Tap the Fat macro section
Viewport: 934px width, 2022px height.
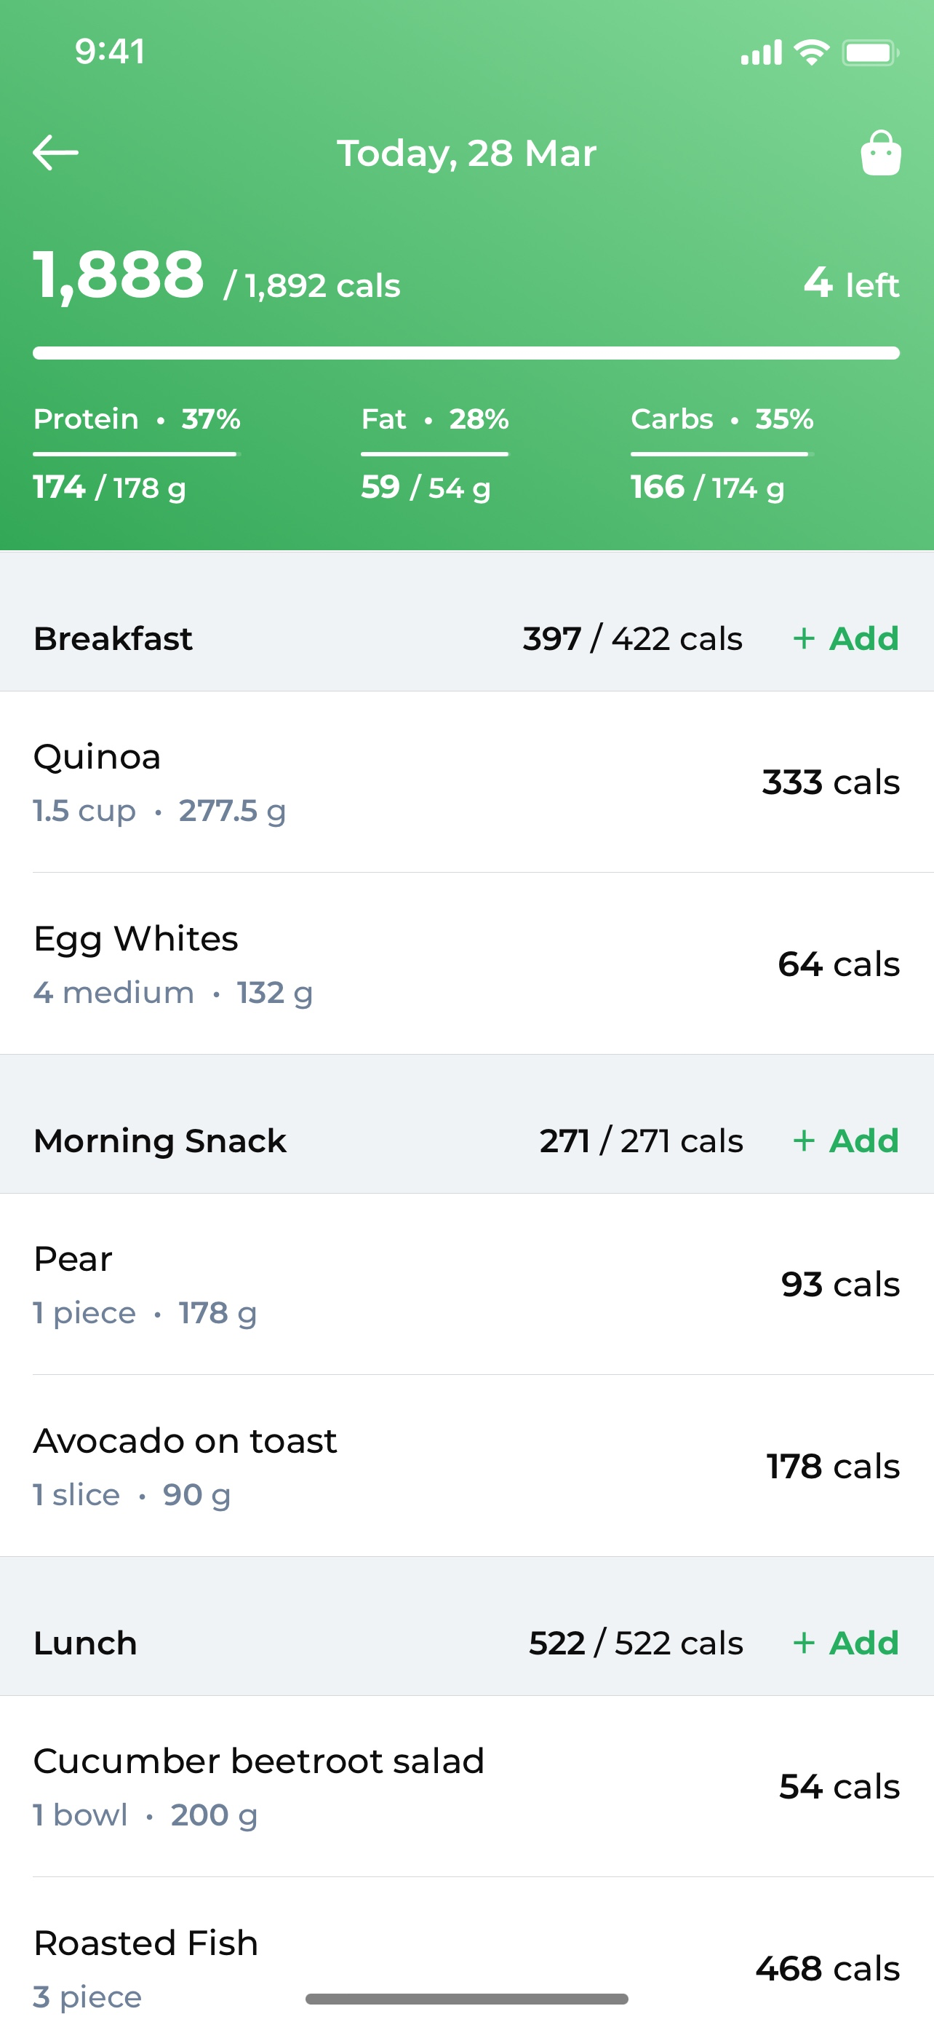[435, 453]
